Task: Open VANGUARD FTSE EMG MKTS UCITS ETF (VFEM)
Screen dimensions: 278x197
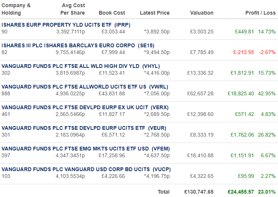Action: point(86,149)
